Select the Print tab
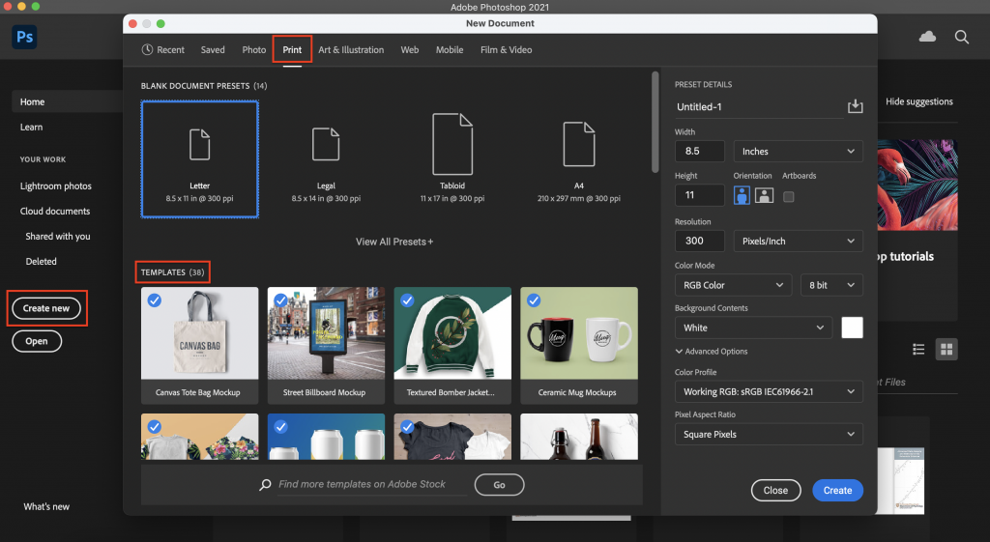990x542 pixels. (292, 50)
